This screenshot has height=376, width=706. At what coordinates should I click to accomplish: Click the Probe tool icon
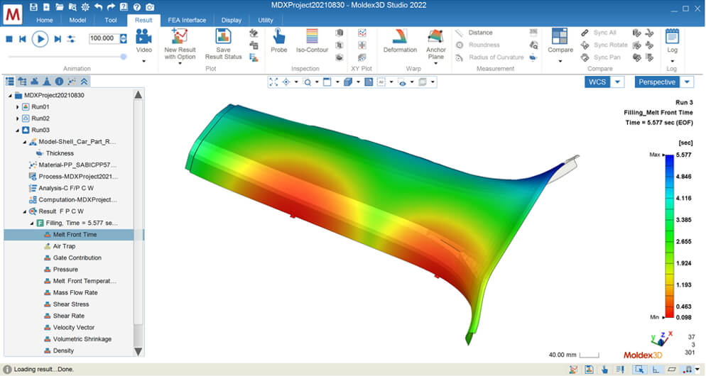(x=278, y=36)
